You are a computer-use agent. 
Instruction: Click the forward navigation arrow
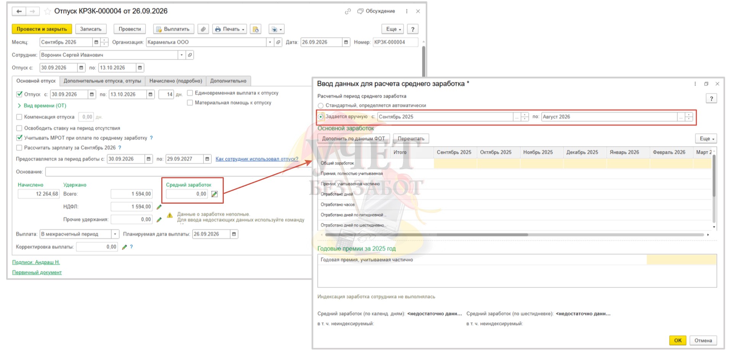pos(32,11)
